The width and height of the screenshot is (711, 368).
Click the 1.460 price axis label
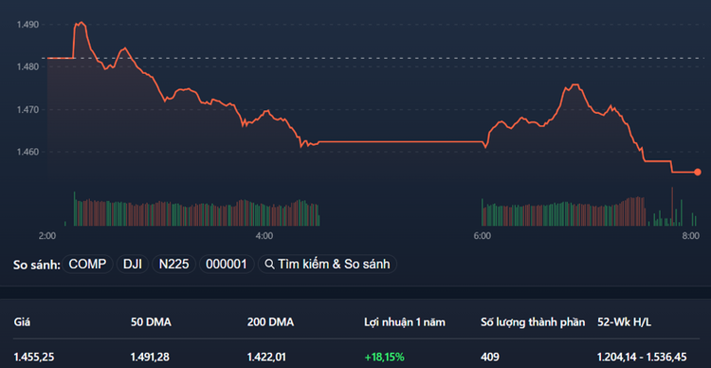point(28,152)
